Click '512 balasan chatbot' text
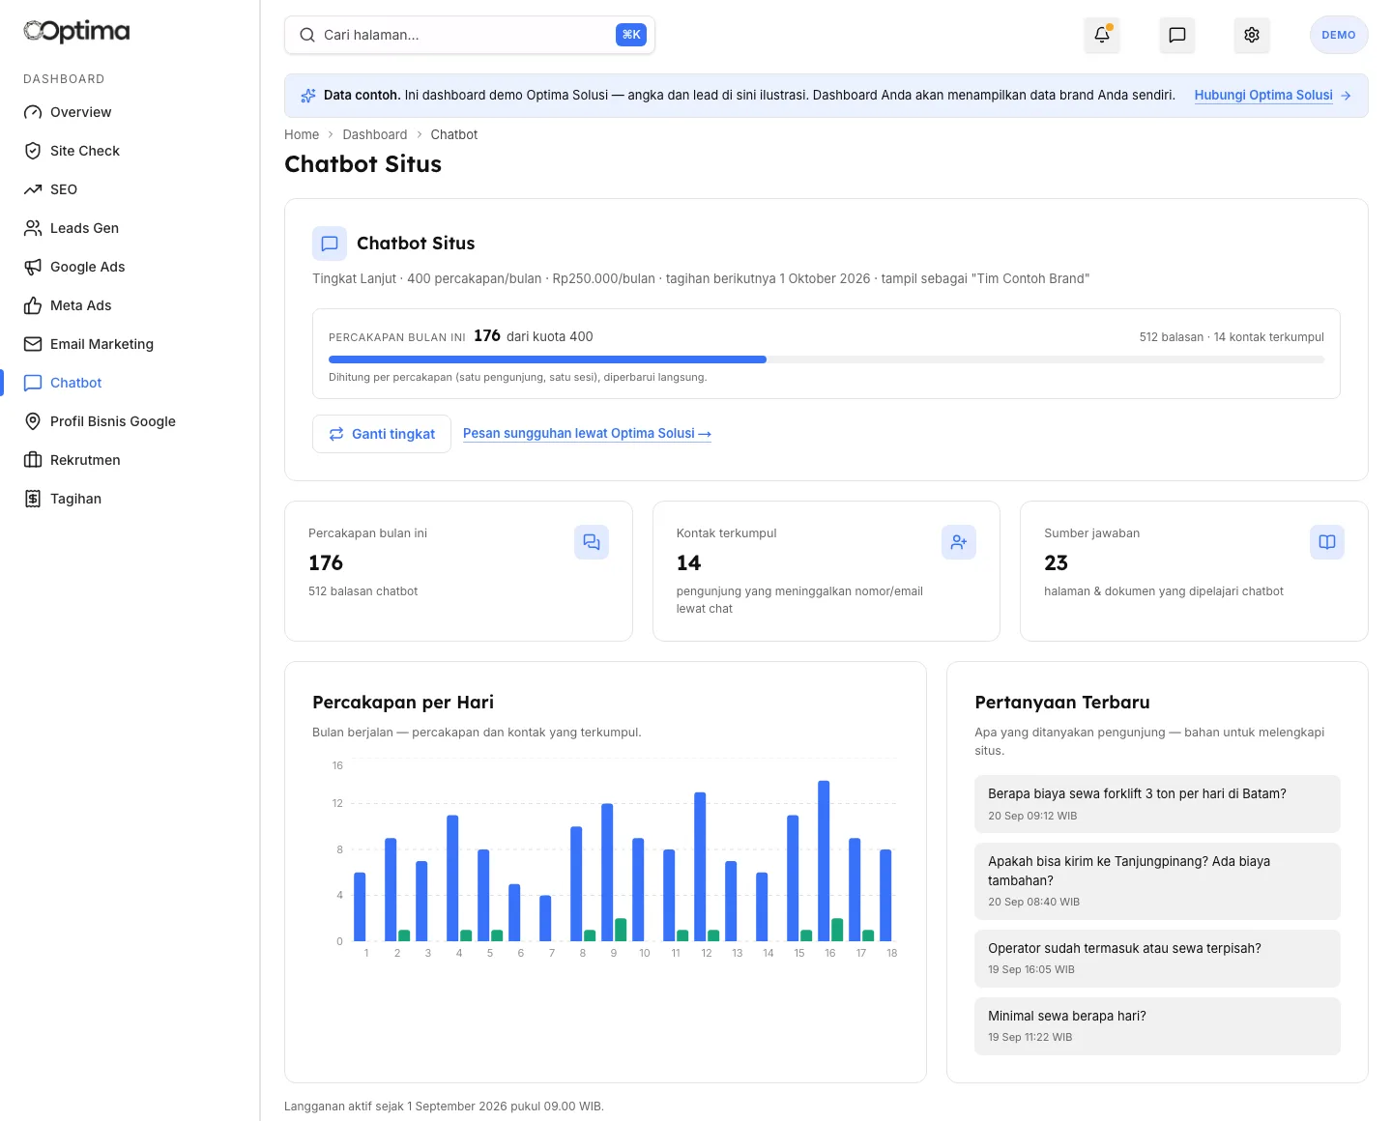1392x1121 pixels. click(x=363, y=591)
